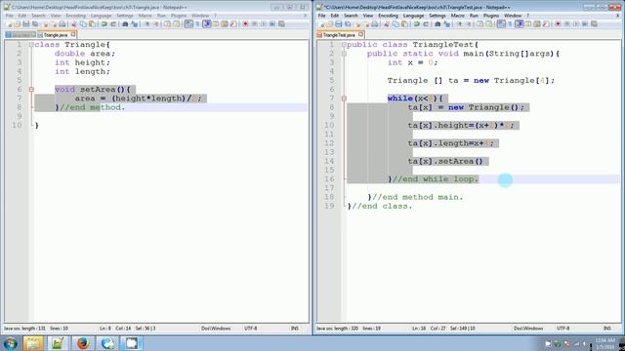Image resolution: width=625 pixels, height=351 pixels.
Task: Close the Triangle.java tab with its X button
Action: pos(73,35)
